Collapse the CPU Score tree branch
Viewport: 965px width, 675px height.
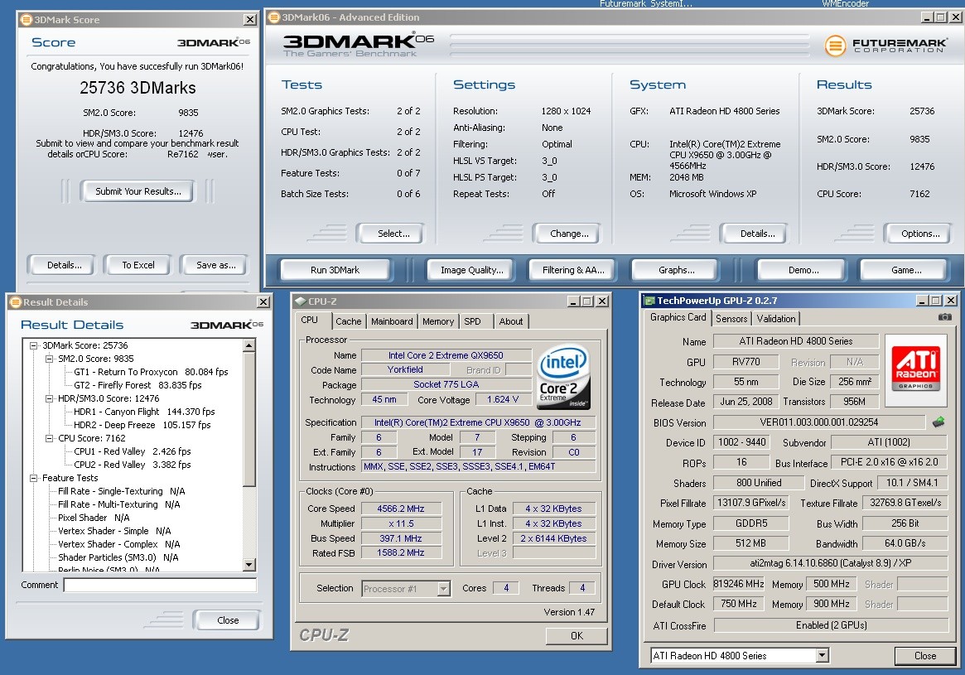tap(49, 438)
